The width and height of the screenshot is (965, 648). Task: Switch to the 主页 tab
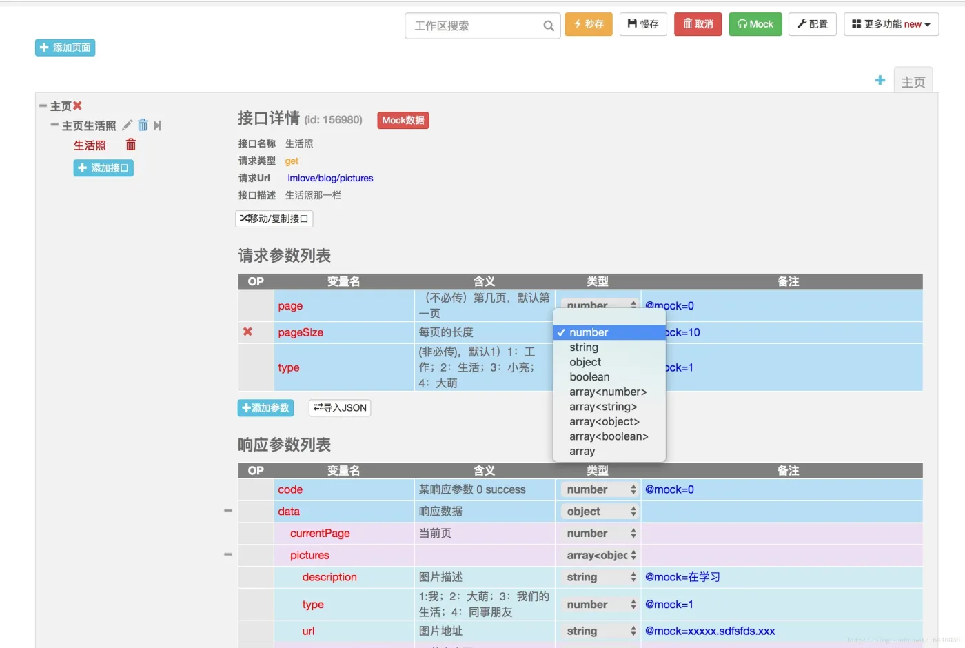pyautogui.click(x=913, y=82)
